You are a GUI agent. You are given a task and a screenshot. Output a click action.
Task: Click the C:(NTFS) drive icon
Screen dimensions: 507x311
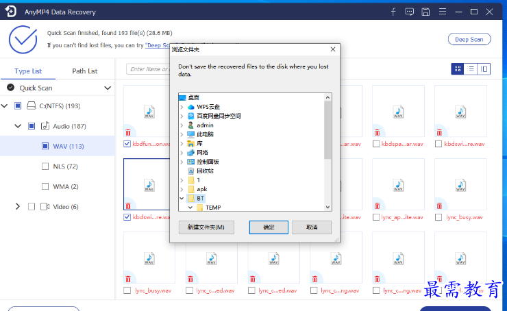31,105
